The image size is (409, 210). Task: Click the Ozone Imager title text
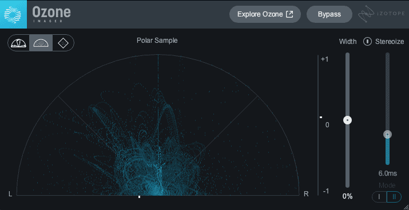(51, 14)
